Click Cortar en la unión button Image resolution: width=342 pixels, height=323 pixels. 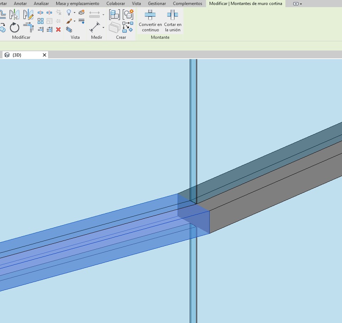pos(173,21)
